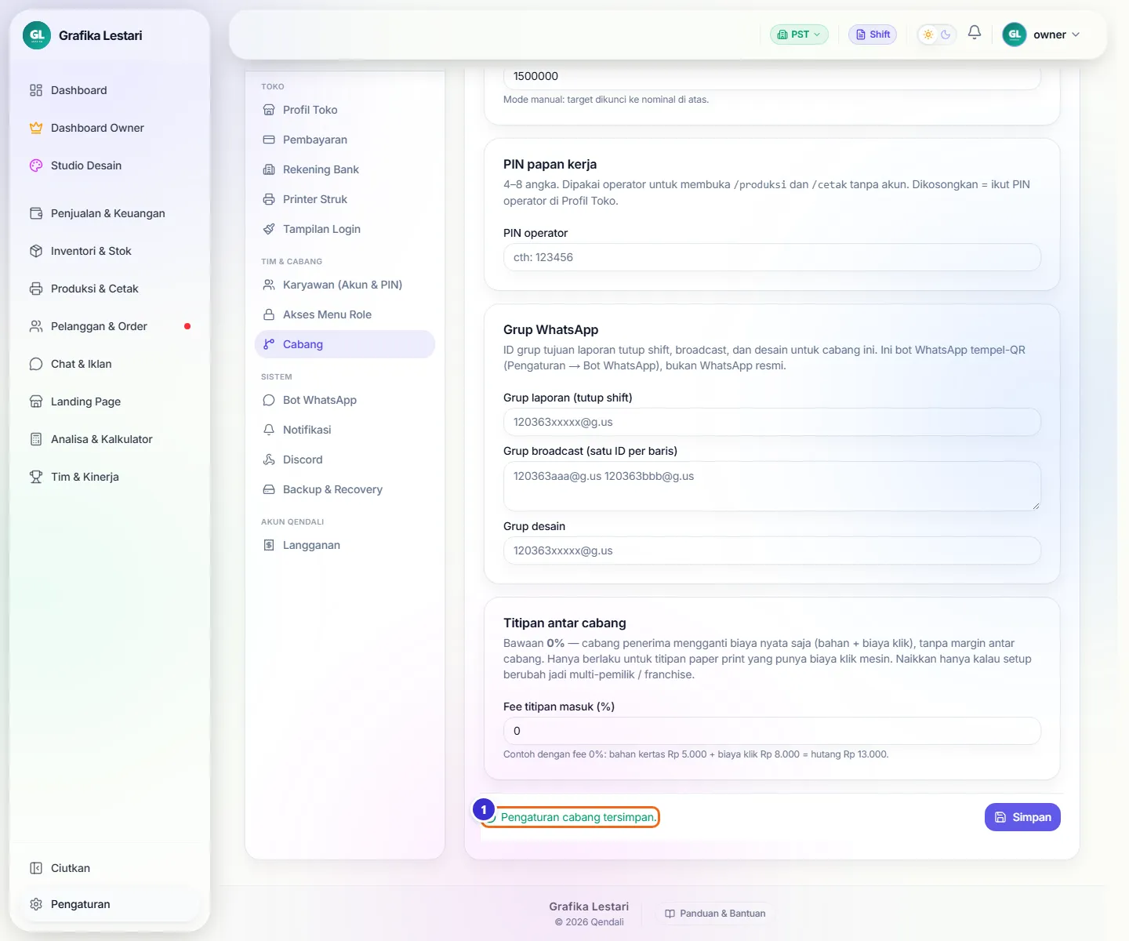Click the Landing Page store icon
The image size is (1129, 941).
pos(36,401)
